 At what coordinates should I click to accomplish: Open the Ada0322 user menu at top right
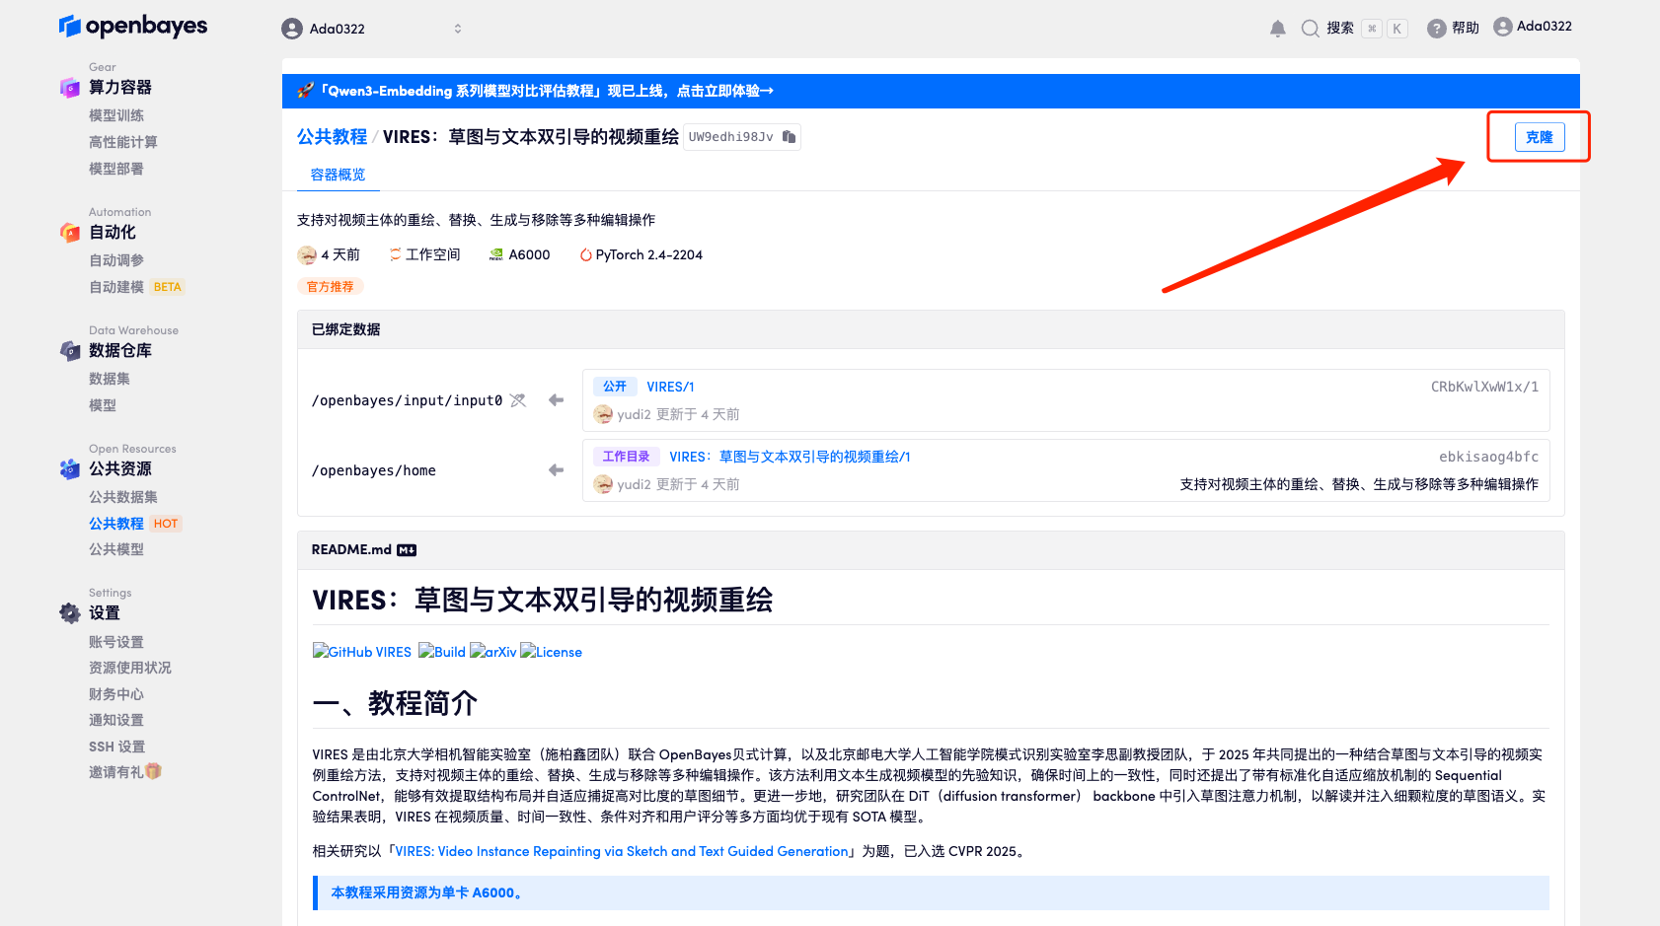pyautogui.click(x=1532, y=27)
